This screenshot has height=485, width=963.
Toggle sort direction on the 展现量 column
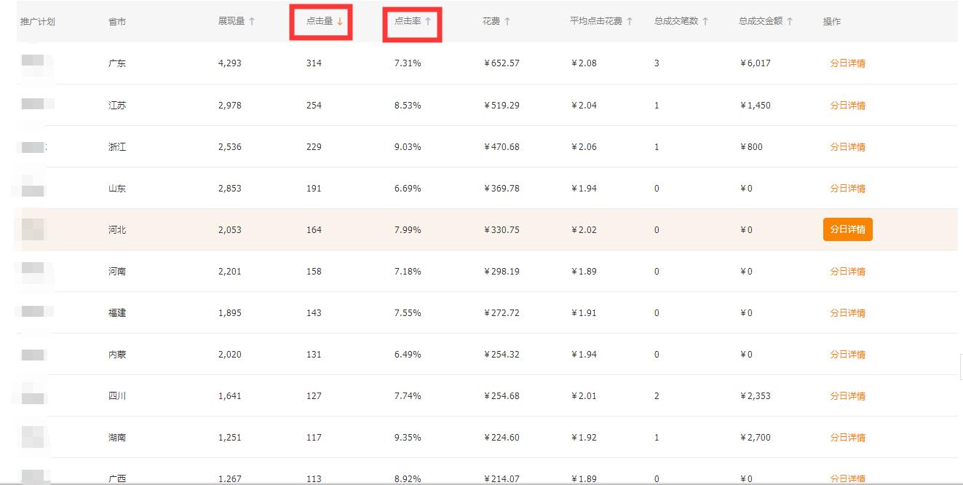[x=253, y=22]
